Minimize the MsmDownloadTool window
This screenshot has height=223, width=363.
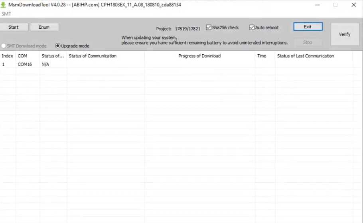(x=318, y=5)
